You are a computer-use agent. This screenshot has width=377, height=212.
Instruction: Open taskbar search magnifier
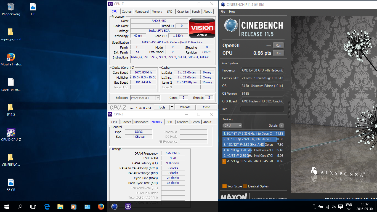point(20,206)
